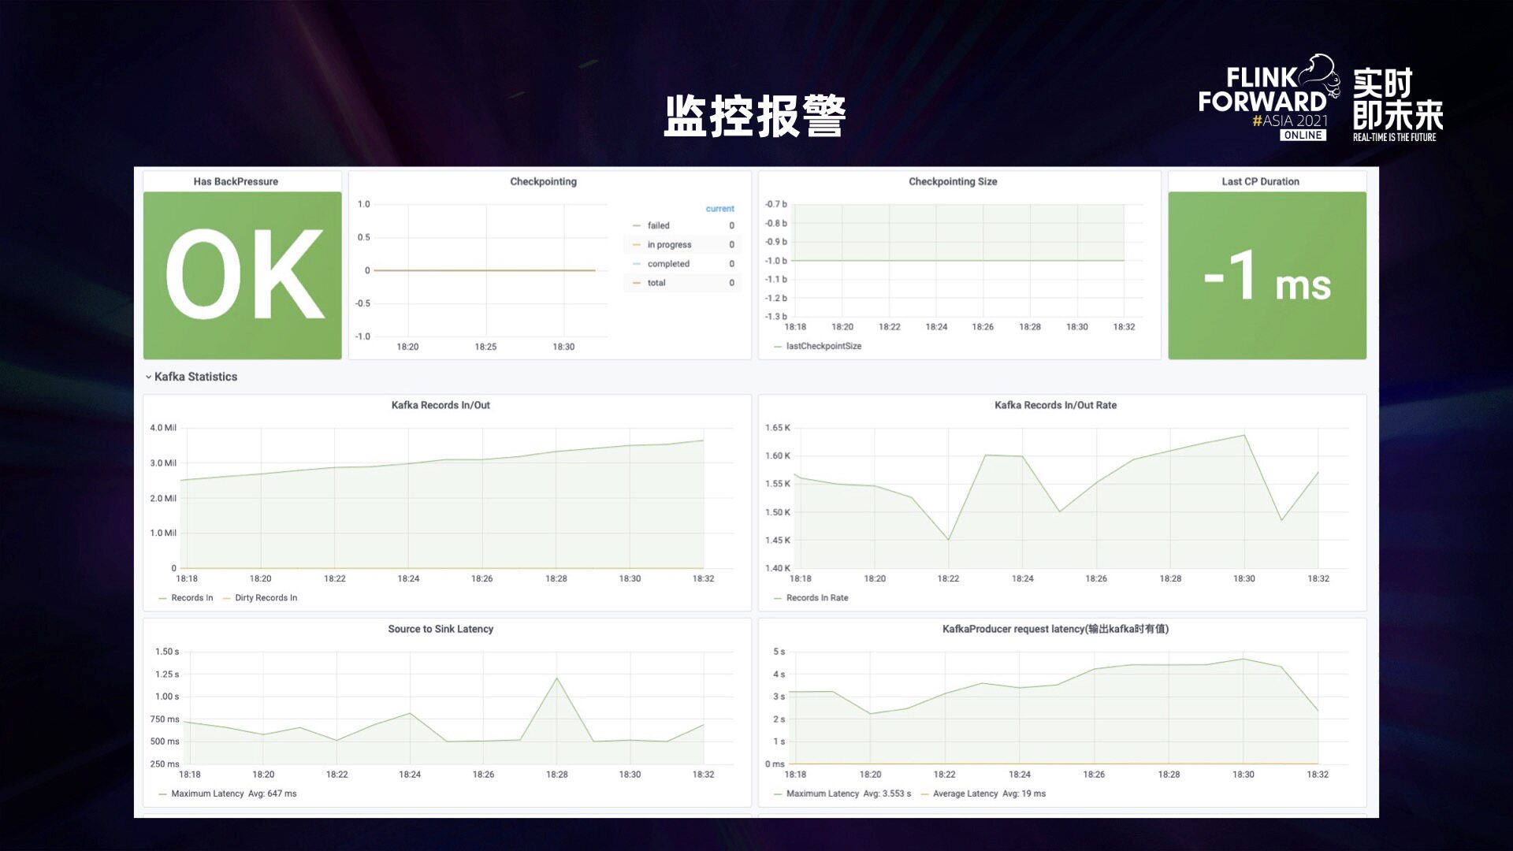This screenshot has width=1513, height=851.
Task: Open the Checkpointing panel title menu
Action: click(543, 181)
